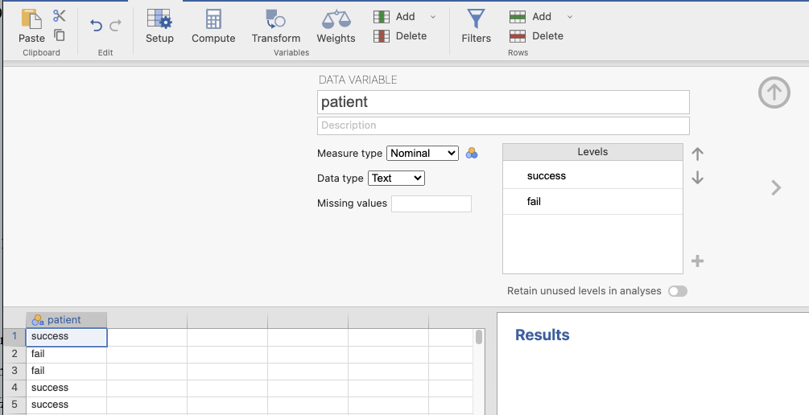Expand the Add rows dropdown arrow

click(x=570, y=17)
